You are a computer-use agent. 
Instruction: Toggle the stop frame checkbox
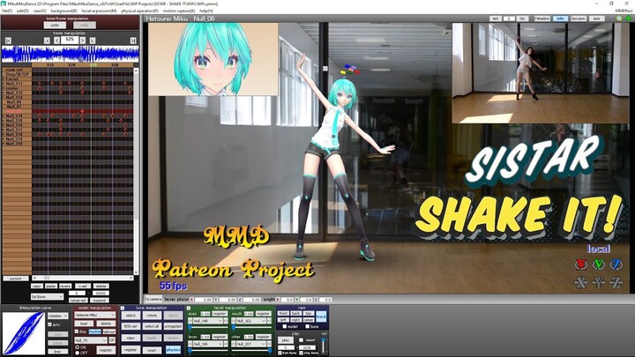[301, 353]
